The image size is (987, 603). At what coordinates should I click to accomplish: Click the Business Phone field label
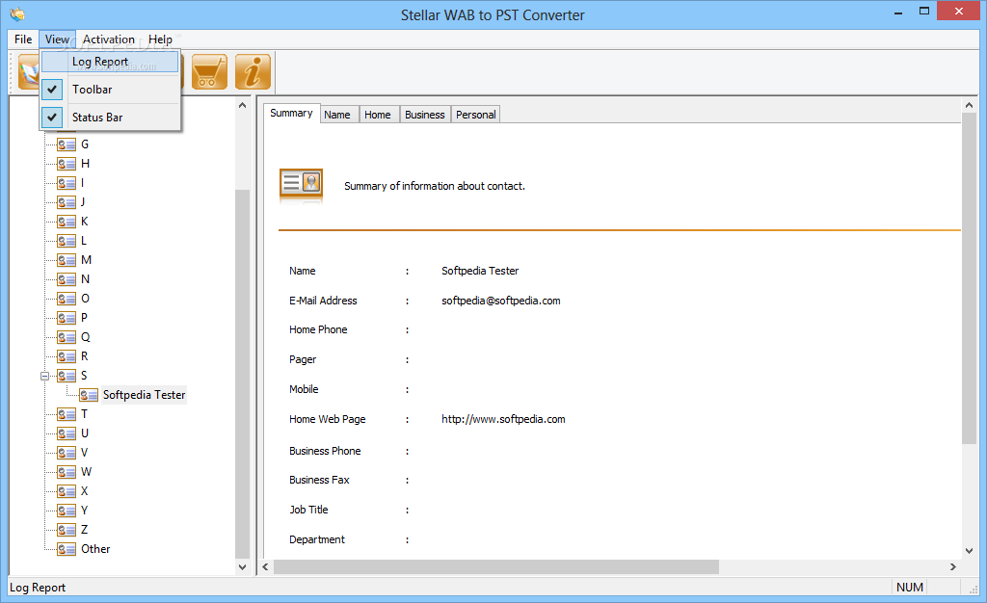coord(325,451)
